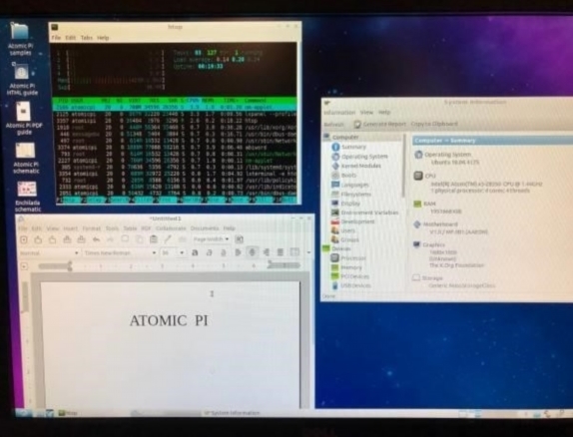Click the left indent marker on ruler
This screenshot has height=437, width=573.
pos(70,266)
